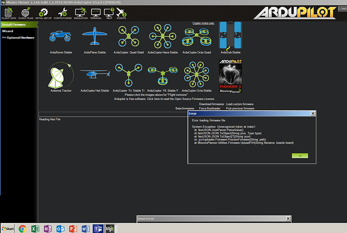This screenshot has height=233, width=347.
Task: Click the Pixhawk 2 Mission Planner thumbnail
Action: tap(230, 76)
